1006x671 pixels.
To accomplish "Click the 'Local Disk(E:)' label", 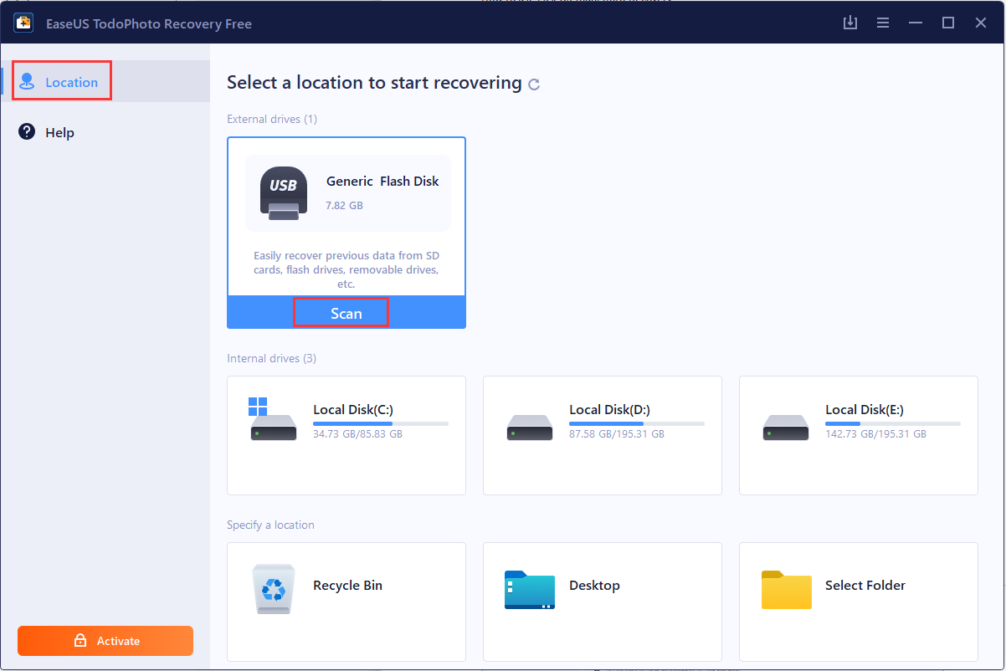I will tap(865, 409).
